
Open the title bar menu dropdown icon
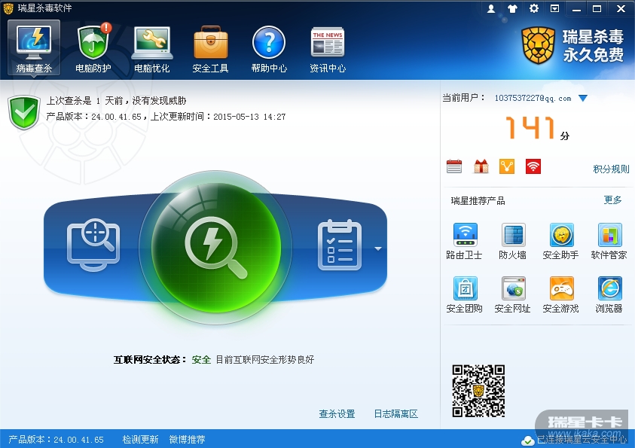point(555,8)
